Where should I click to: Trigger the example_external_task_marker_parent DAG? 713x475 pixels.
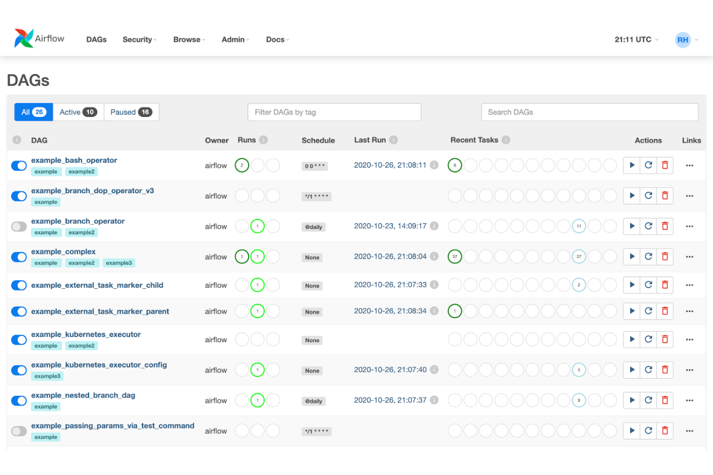tap(632, 311)
